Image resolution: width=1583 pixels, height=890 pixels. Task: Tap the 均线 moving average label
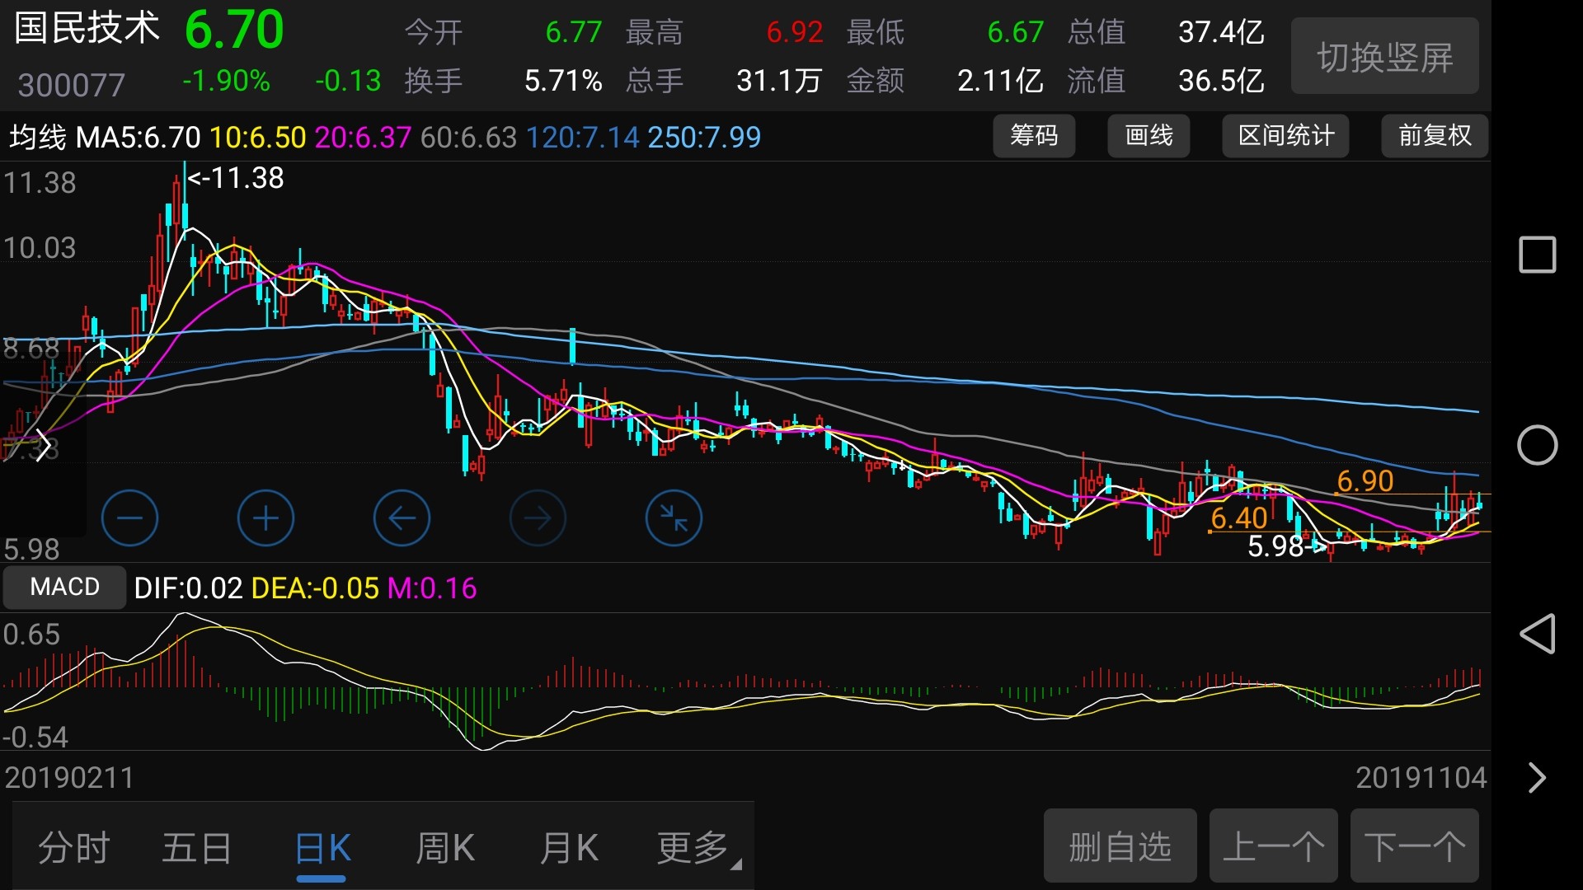click(x=38, y=137)
